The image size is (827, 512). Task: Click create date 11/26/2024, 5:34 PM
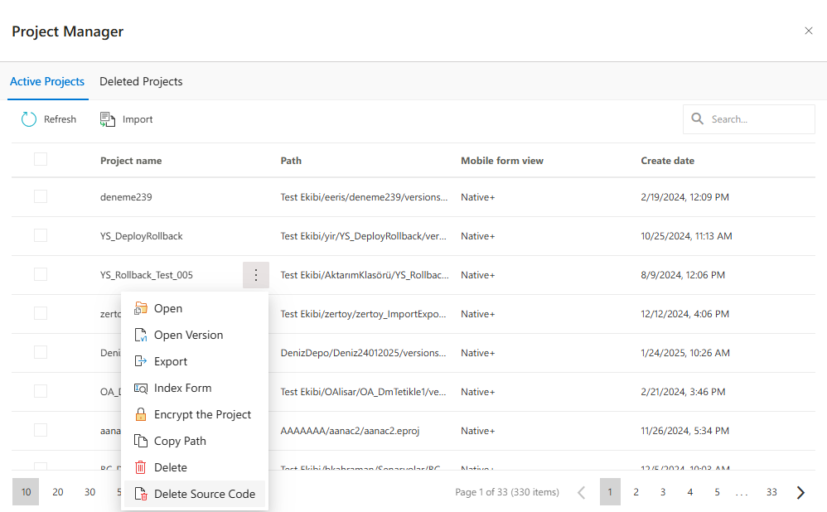tap(685, 431)
